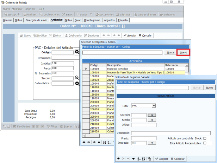Open the Imprimir menu
The height and width of the screenshot is (163, 217).
point(30,8)
